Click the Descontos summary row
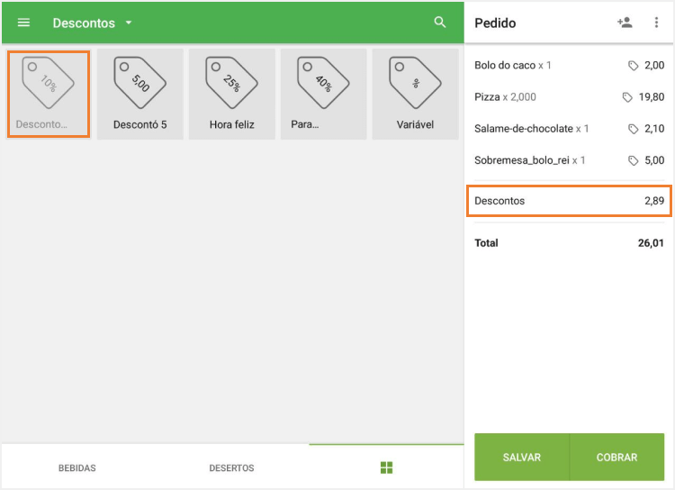 pos(569,201)
